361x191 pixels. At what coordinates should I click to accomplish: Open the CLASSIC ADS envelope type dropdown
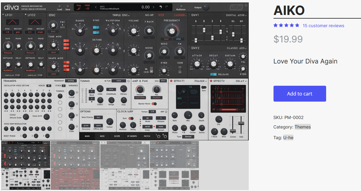tap(236, 48)
